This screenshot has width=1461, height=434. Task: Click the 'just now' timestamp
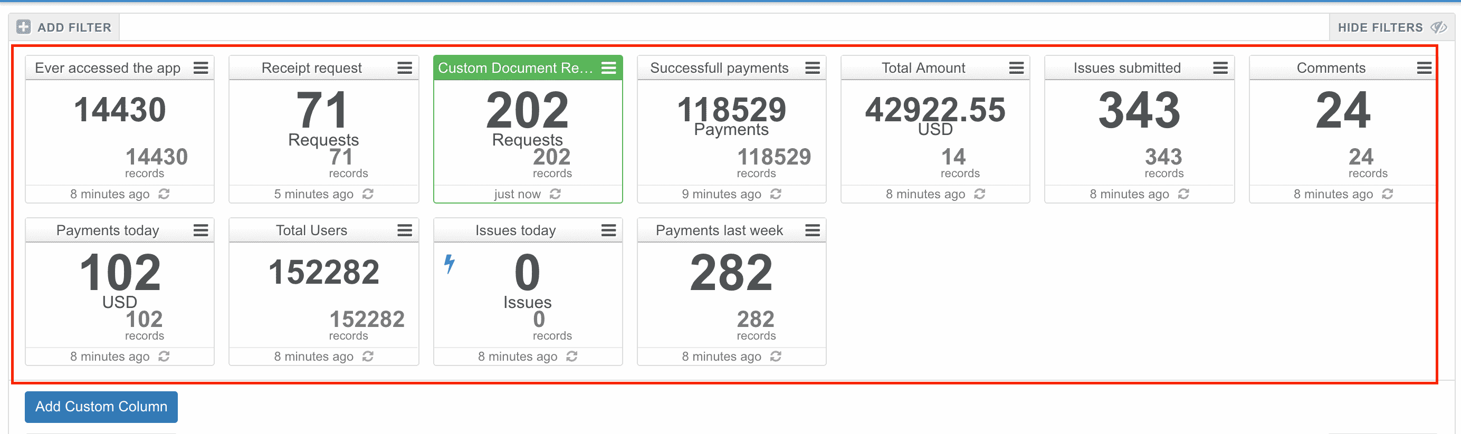(517, 194)
